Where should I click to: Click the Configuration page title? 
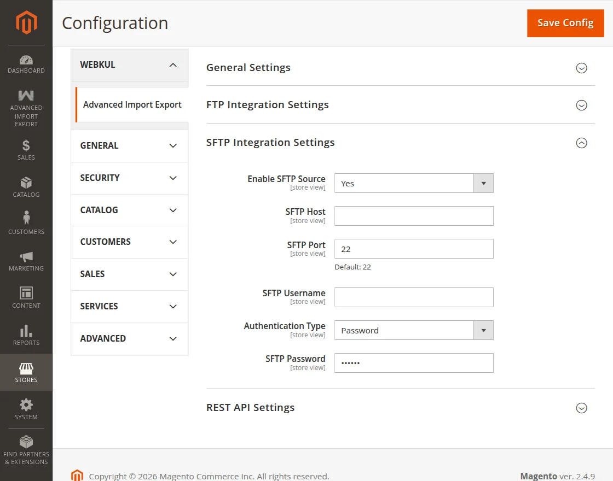click(115, 23)
